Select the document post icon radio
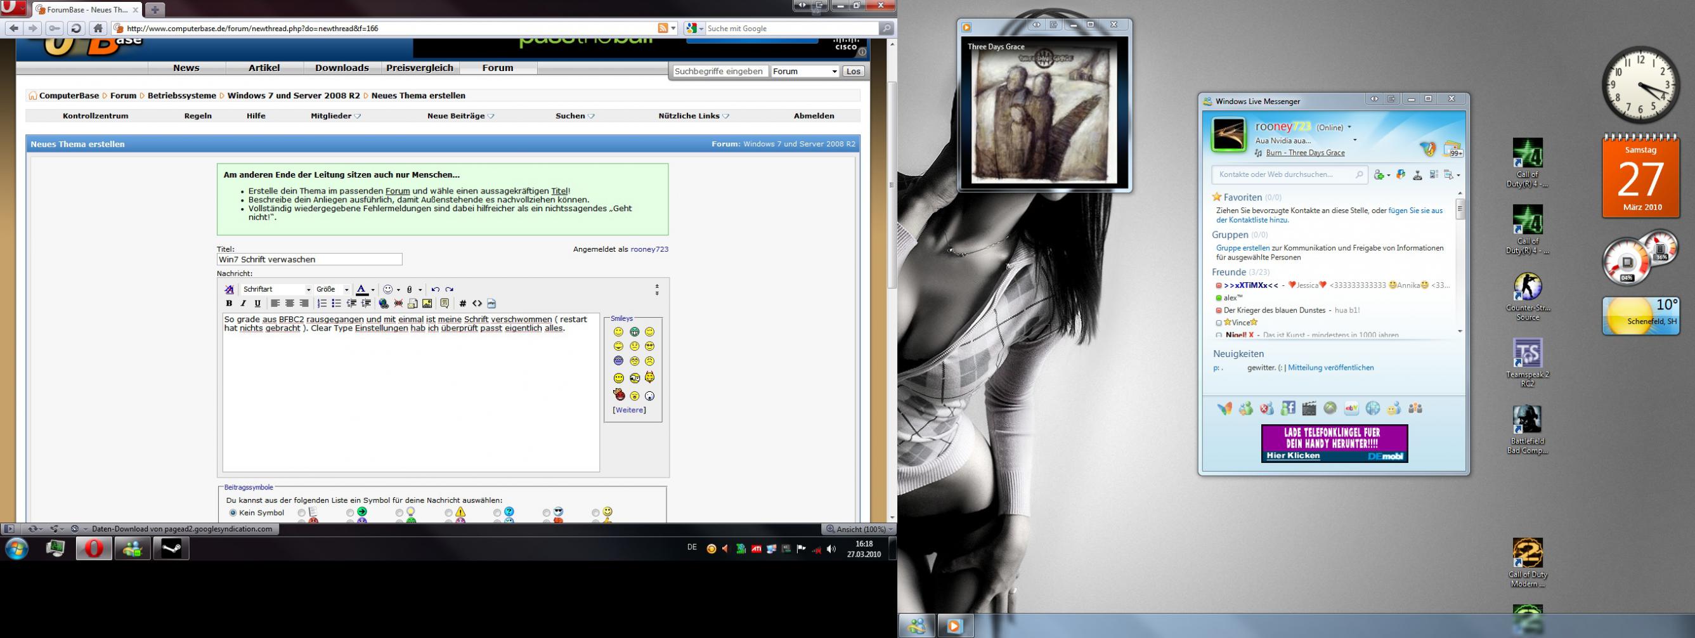 (301, 513)
